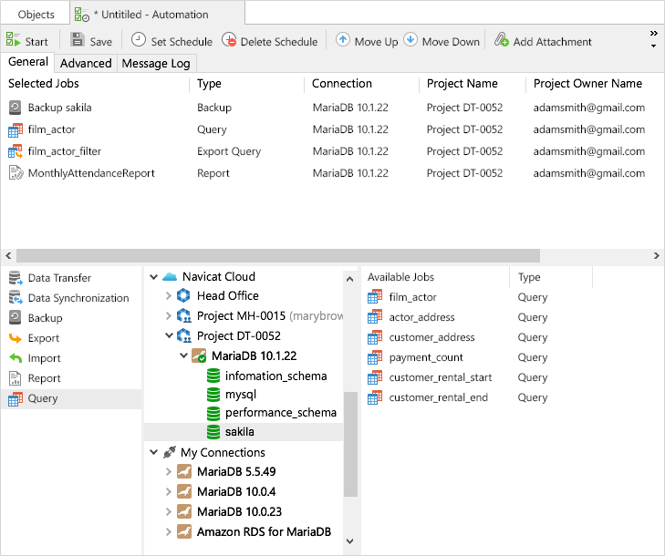Image resolution: width=665 pixels, height=556 pixels.
Task: Collapse the MariaDB 10.1.22 connection node
Action: tap(183, 355)
